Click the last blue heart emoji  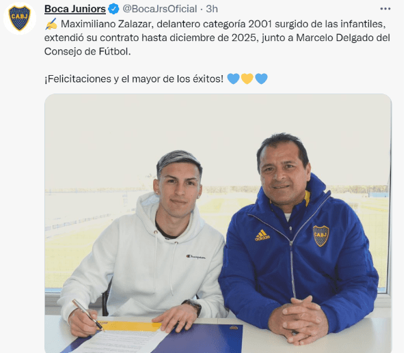(x=261, y=79)
